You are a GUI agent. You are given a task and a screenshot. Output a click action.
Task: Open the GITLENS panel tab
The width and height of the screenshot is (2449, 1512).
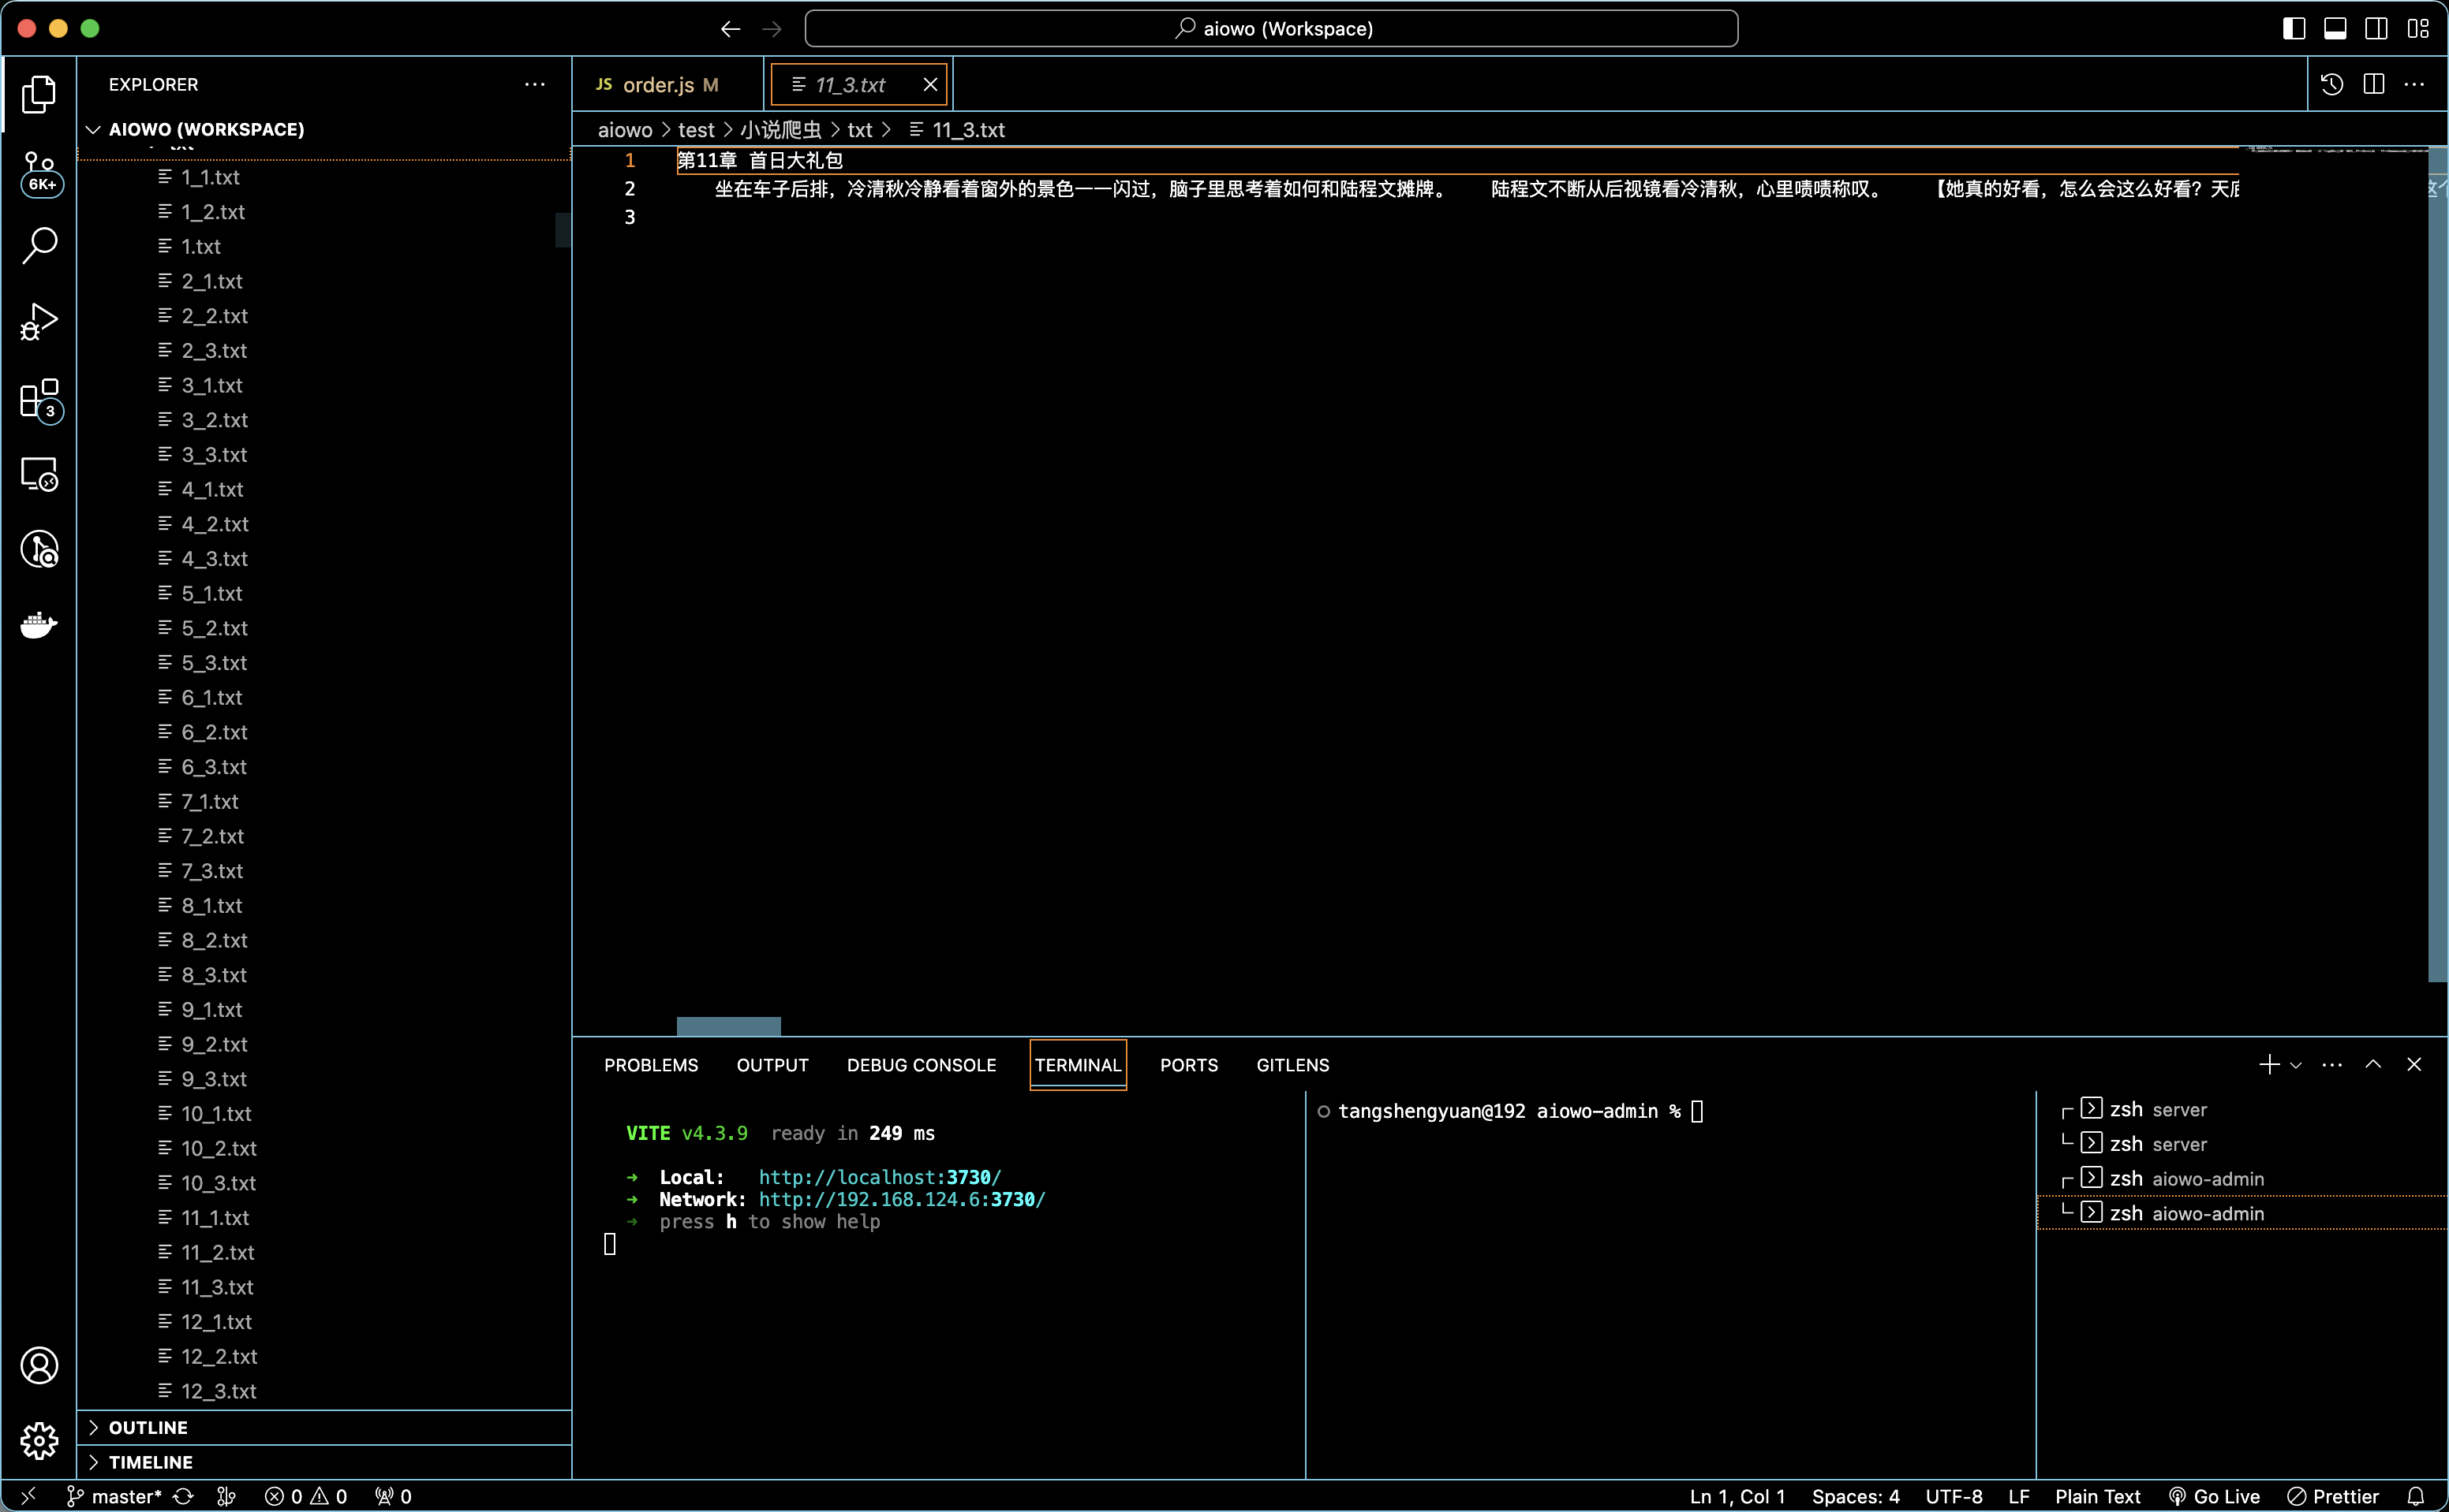tap(1293, 1065)
